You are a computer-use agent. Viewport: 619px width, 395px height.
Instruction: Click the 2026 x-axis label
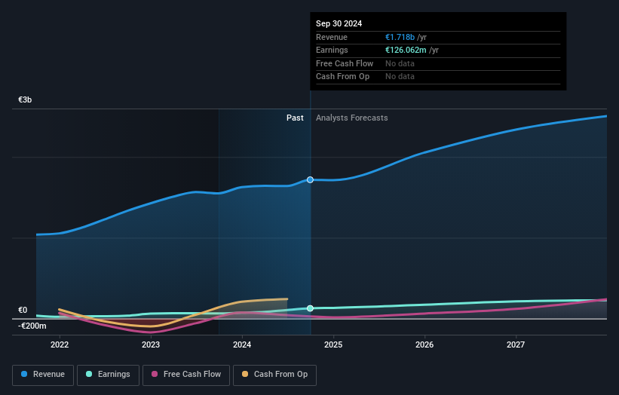[424, 345]
